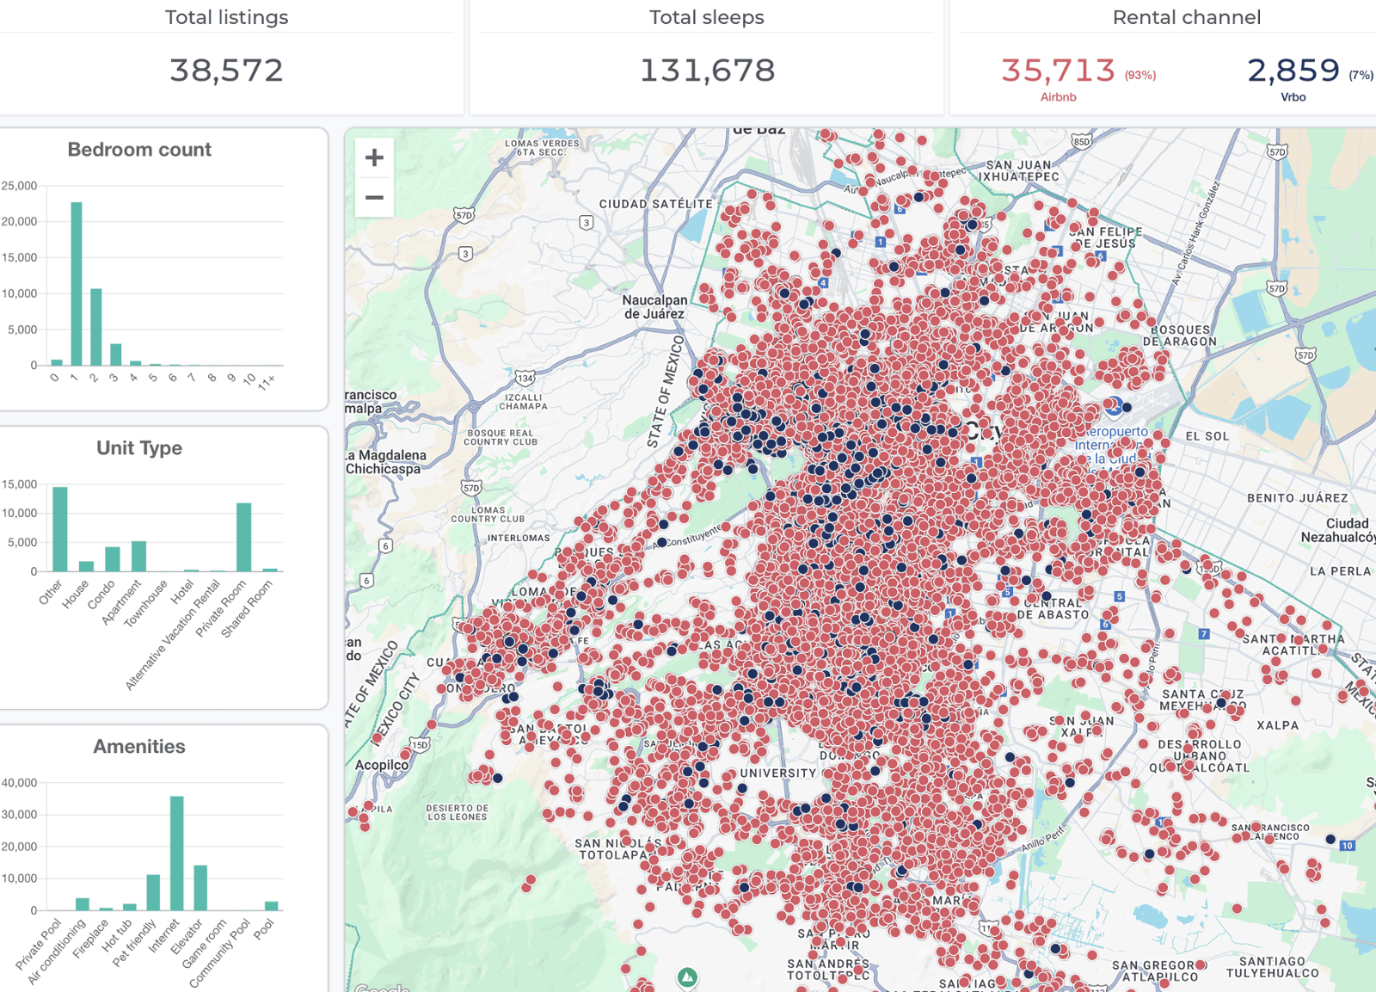Viewport: 1376px width, 992px height.
Task: Click the 134 highway shield near Izcalli Chamapa
Action: (525, 378)
